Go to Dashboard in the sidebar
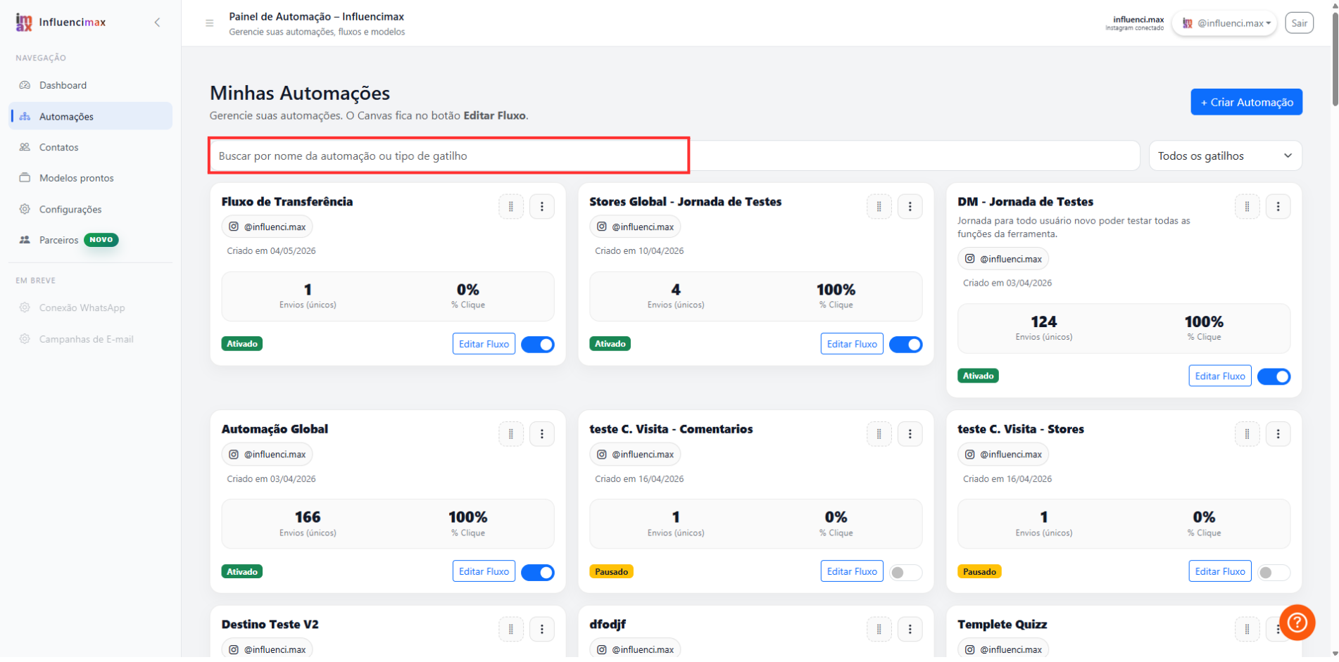Image resolution: width=1339 pixels, height=662 pixels. point(90,85)
